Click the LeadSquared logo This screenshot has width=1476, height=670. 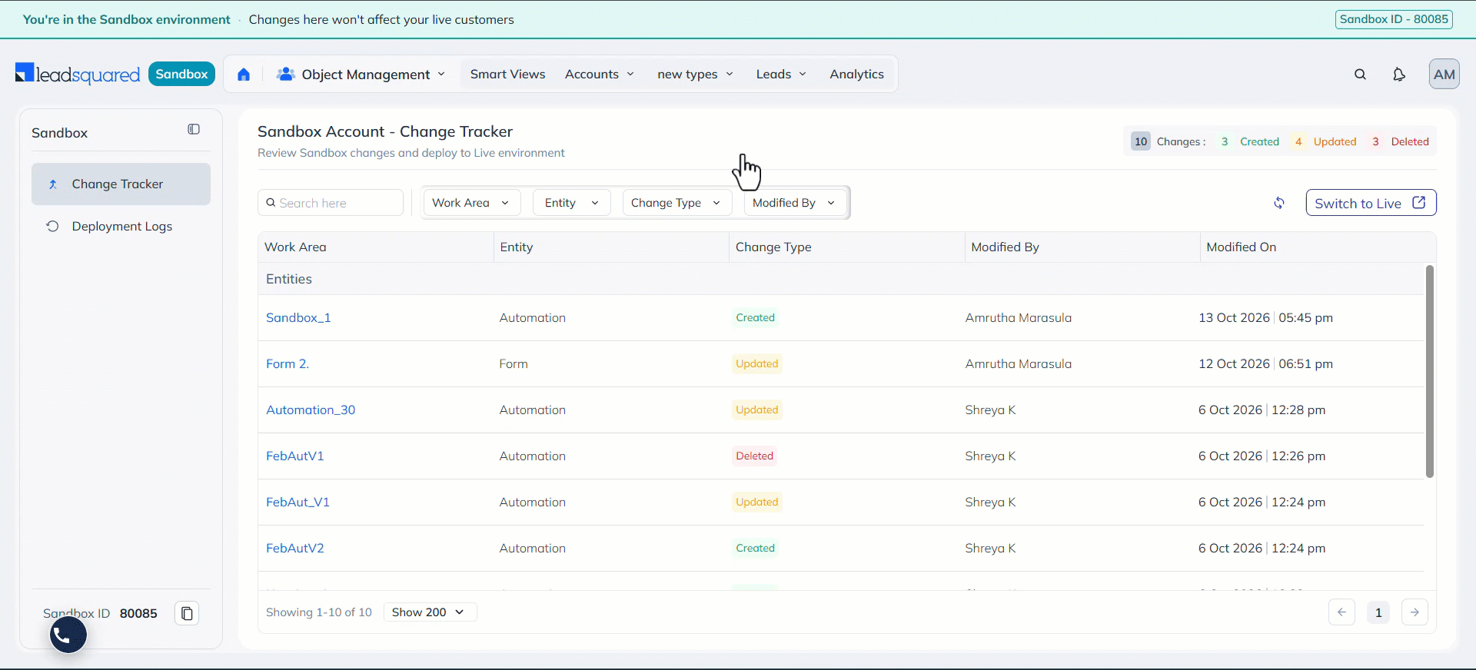tap(78, 74)
